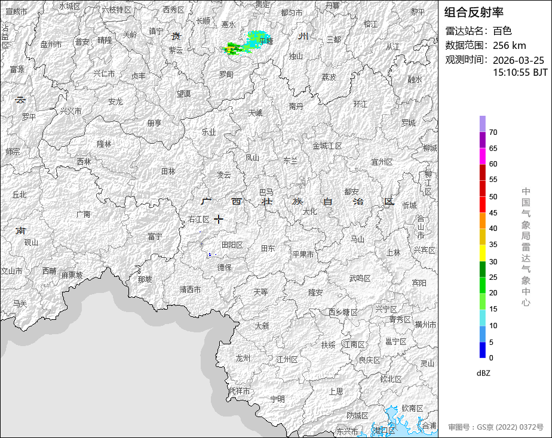Pick the orange 40–45 dBZ legend swatch
Image resolution: width=552 pixels, height=438 pixels.
482,220
